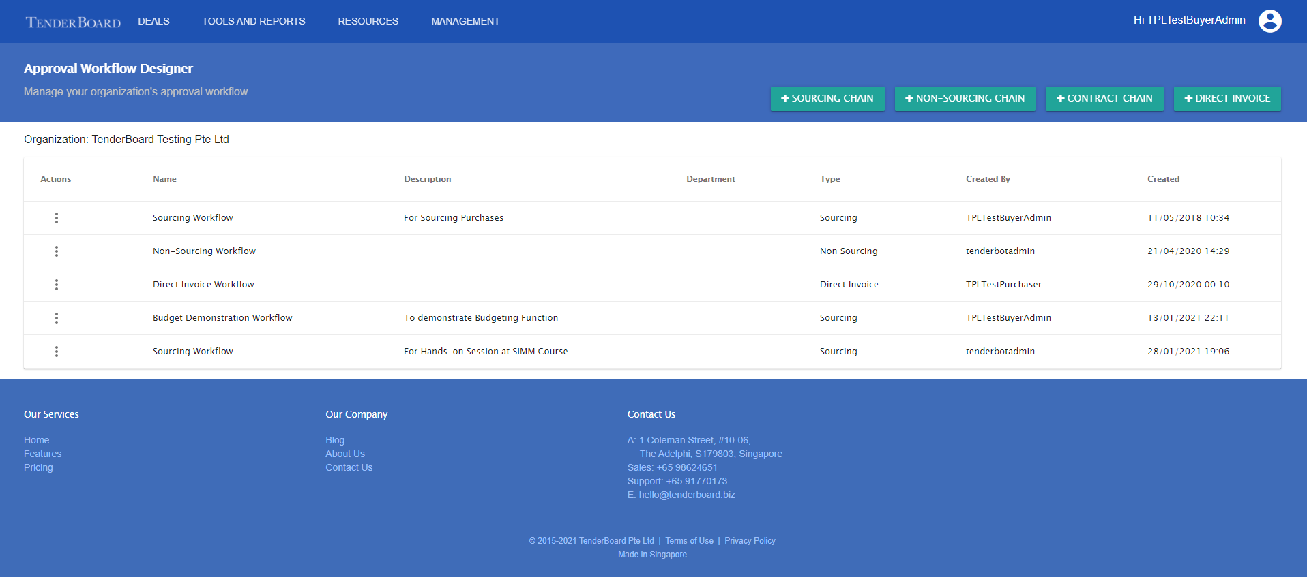Click the date '13/01/2021 22:11'
The image size is (1307, 577).
point(1188,318)
